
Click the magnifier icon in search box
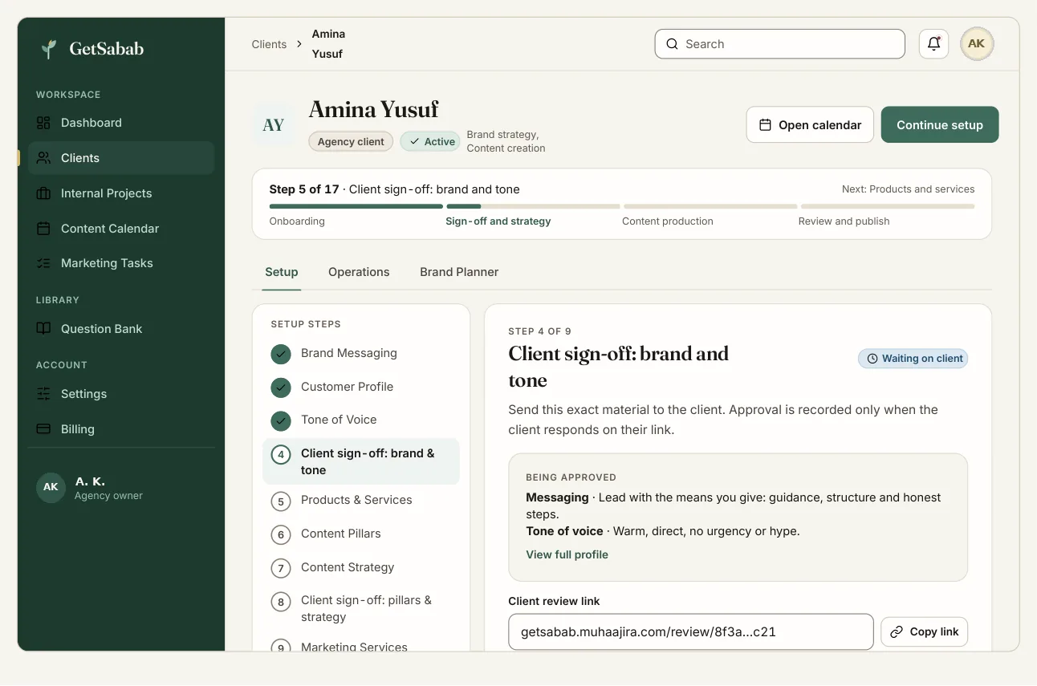(x=672, y=44)
